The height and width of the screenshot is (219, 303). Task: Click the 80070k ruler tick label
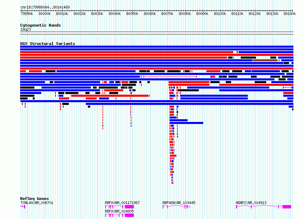(167, 14)
